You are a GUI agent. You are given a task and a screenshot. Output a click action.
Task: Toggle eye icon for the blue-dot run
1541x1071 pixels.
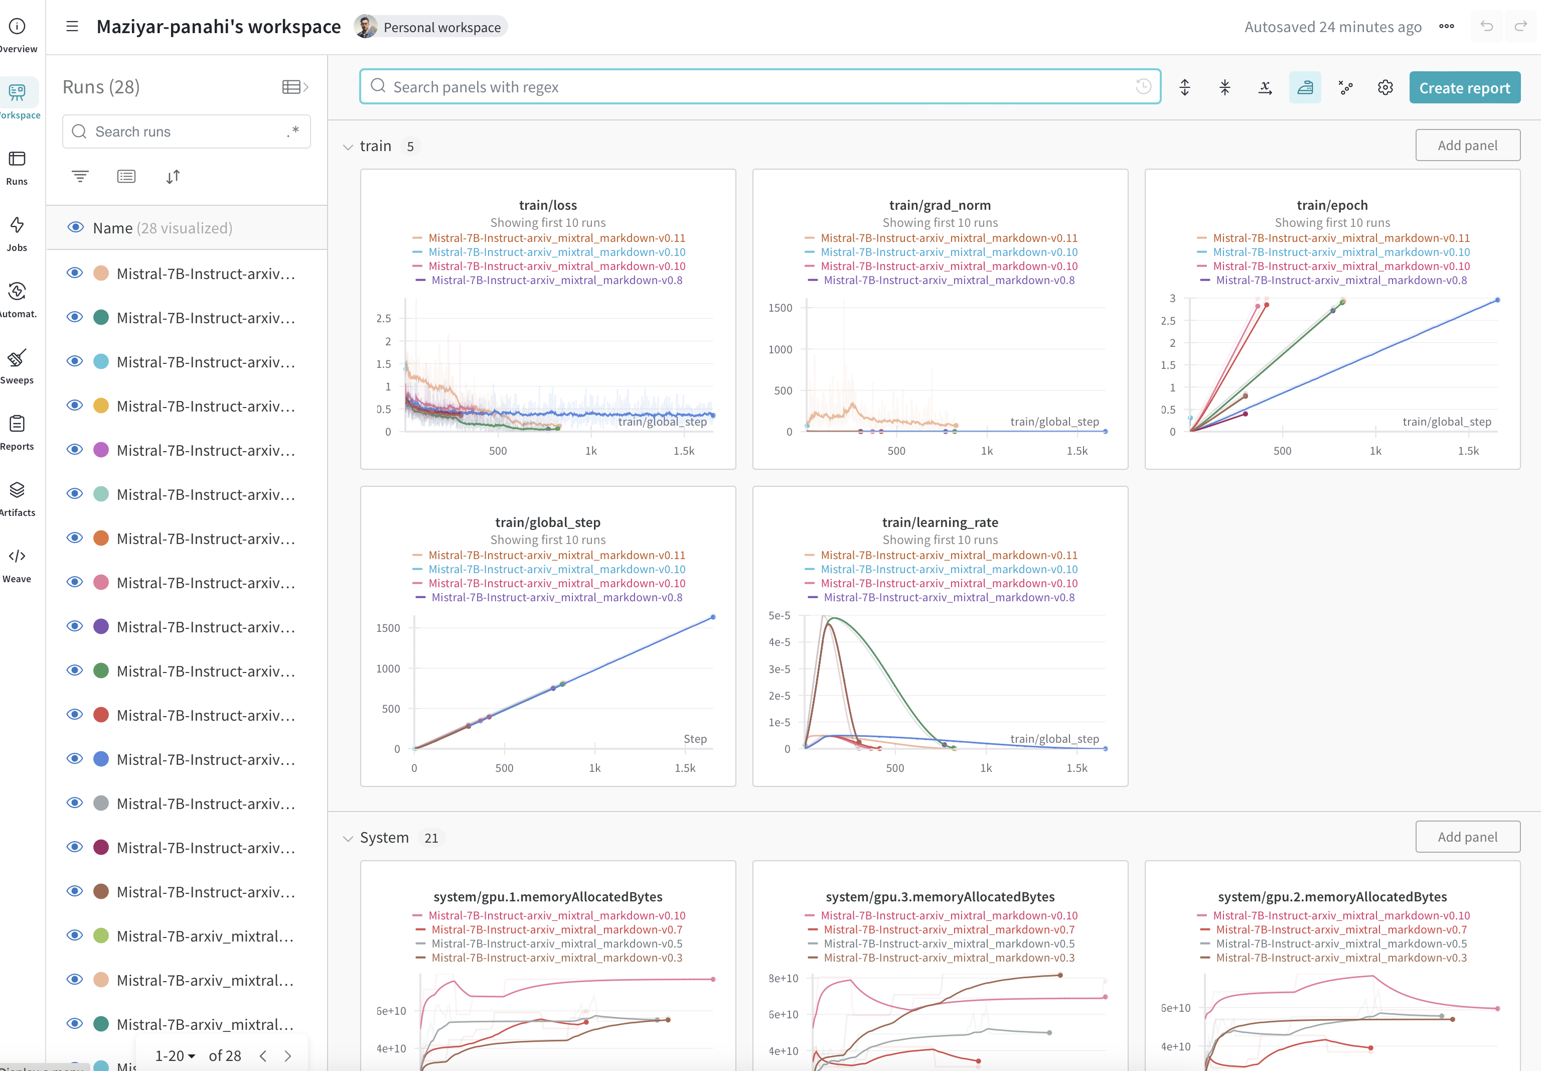[75, 759]
